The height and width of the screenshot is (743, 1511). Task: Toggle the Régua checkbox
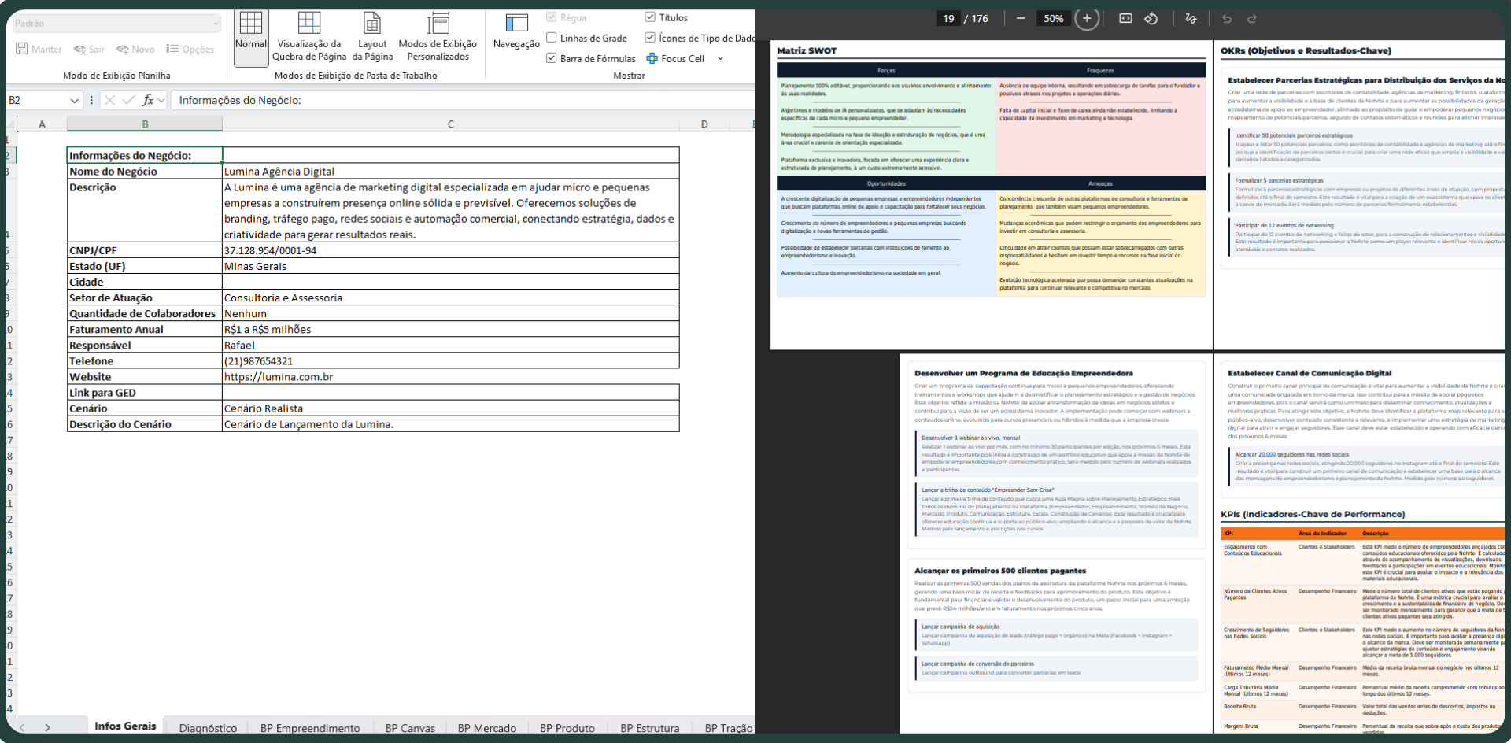(x=552, y=17)
